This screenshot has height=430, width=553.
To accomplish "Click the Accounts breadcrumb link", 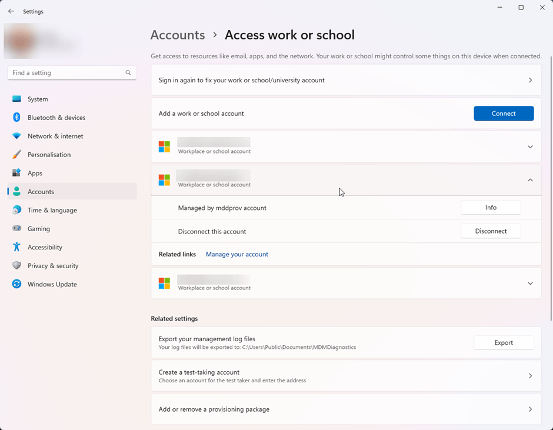I will (x=178, y=35).
